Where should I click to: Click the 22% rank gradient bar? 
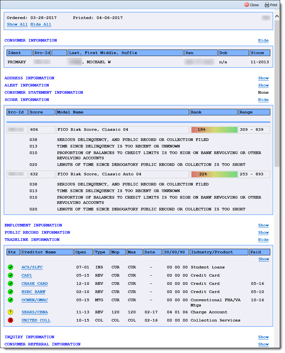(214, 174)
